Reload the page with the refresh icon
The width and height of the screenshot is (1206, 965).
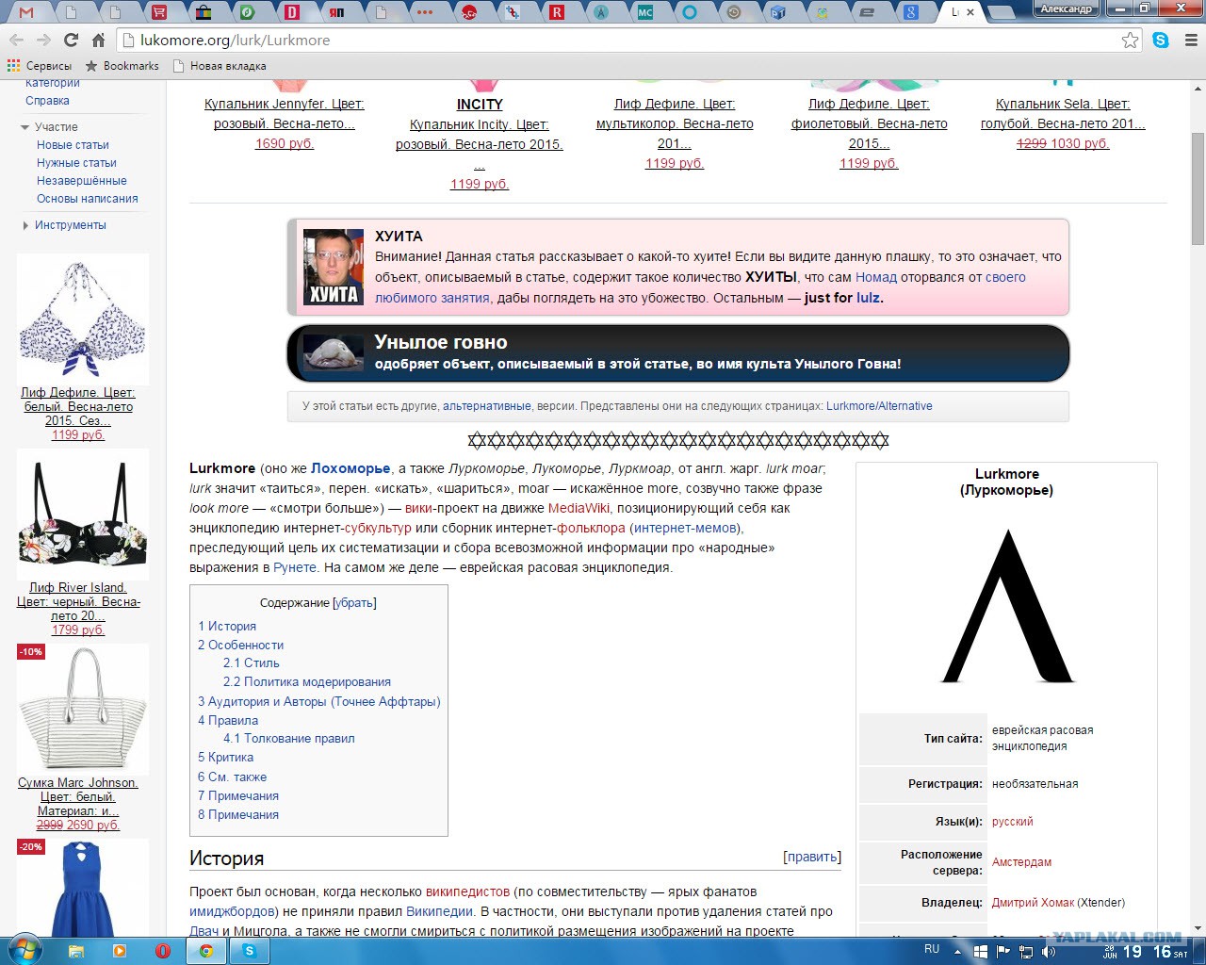point(71,41)
